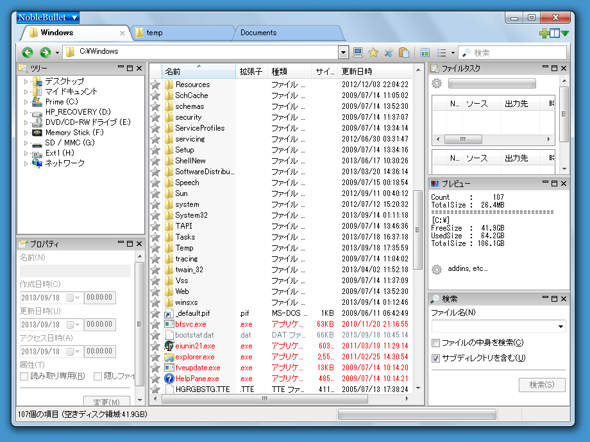Click the cut scissors toolbar icon
Image resolution: width=590 pixels, height=442 pixels.
(389, 53)
